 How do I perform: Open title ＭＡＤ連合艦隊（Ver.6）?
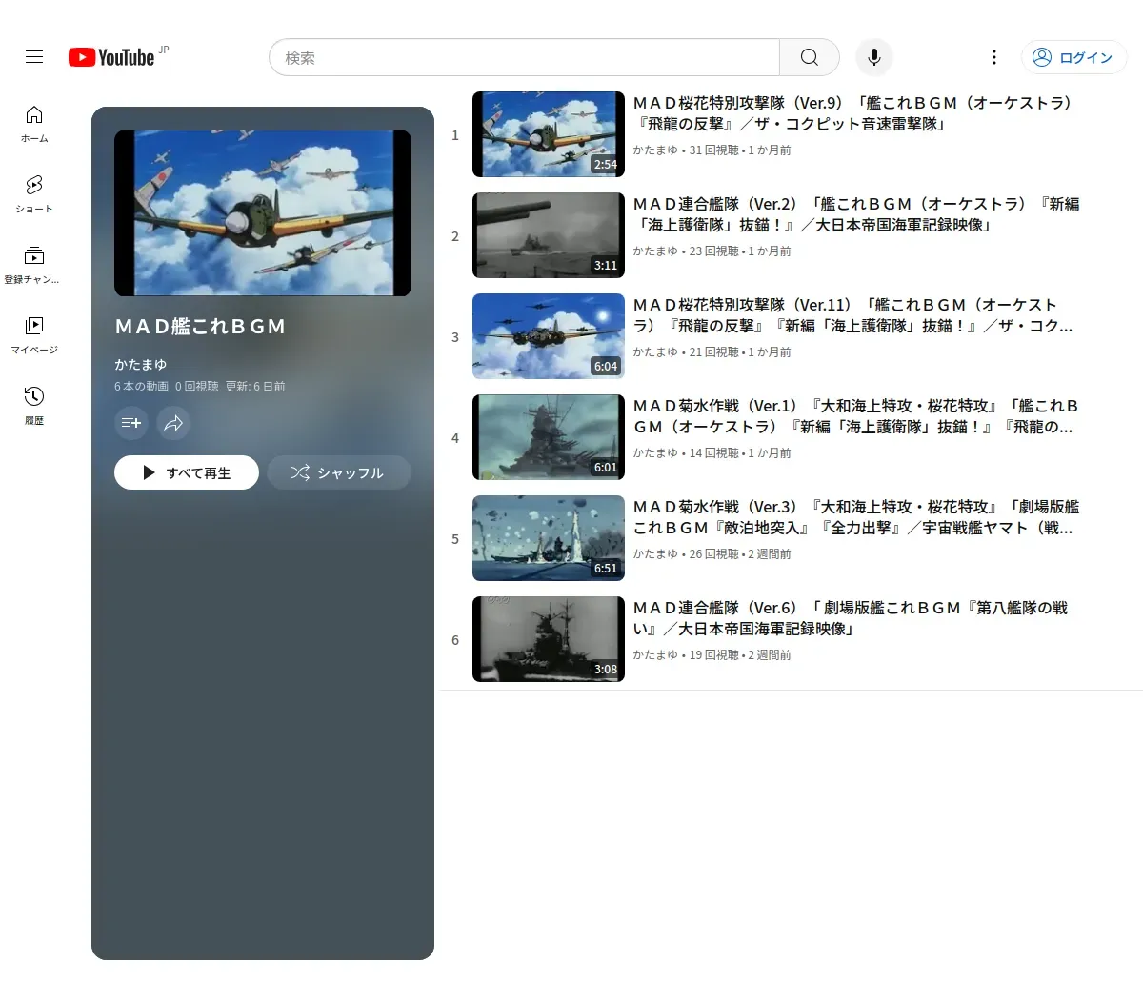(851, 618)
